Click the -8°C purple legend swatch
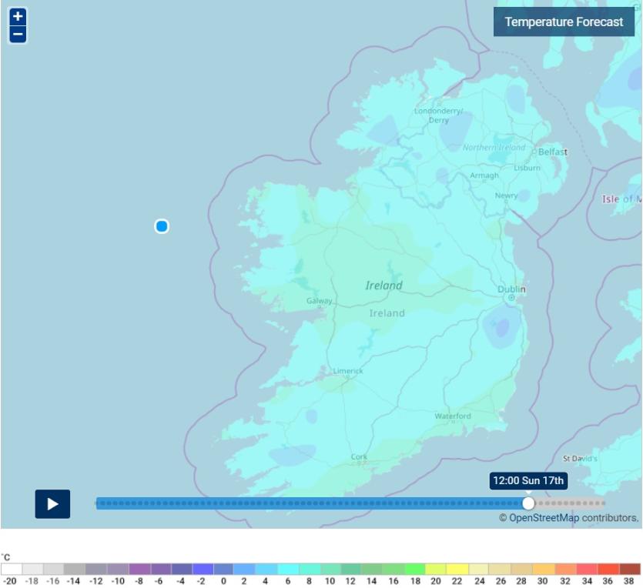 point(139,570)
